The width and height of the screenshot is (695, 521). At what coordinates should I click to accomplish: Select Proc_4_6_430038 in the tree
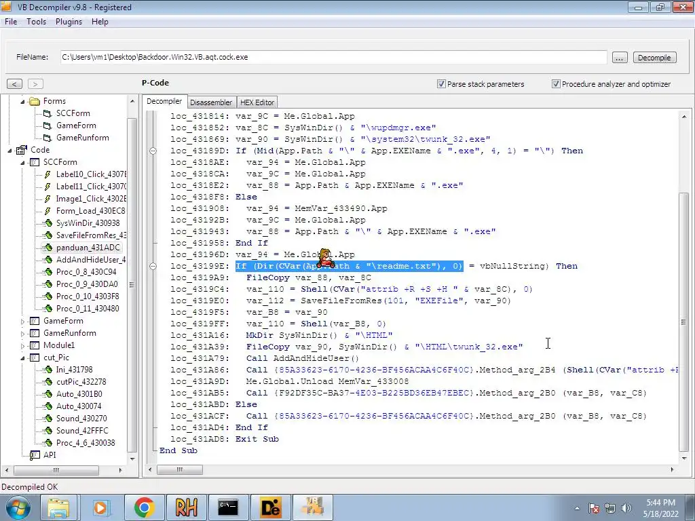click(86, 443)
